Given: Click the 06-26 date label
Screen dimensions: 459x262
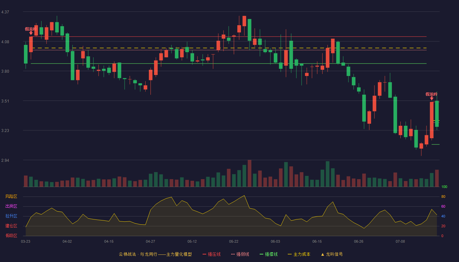Looking at the screenshot, I should (x=359, y=241).
